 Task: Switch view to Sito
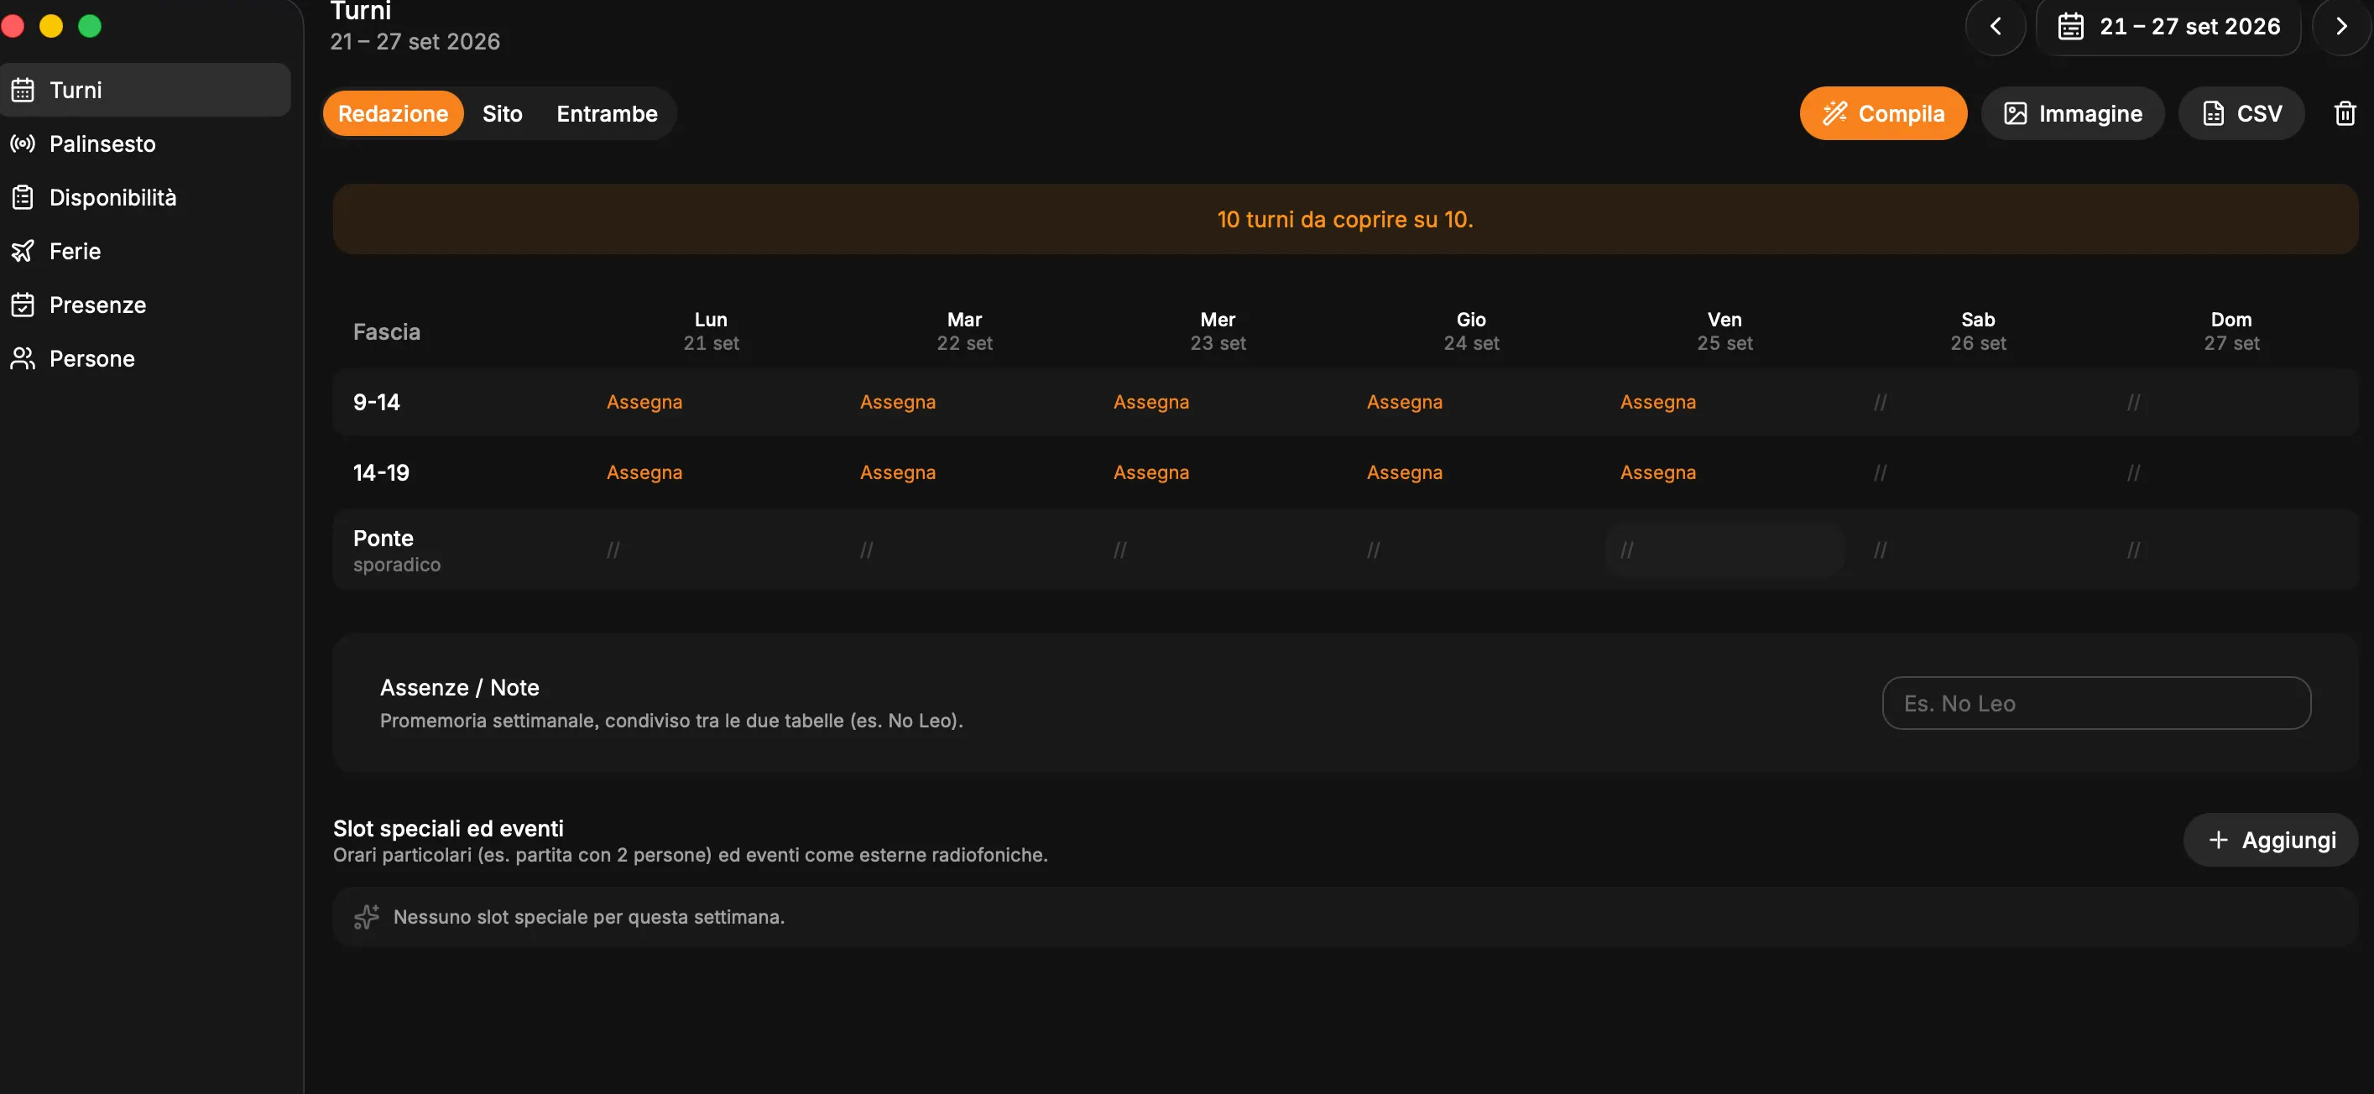click(503, 113)
